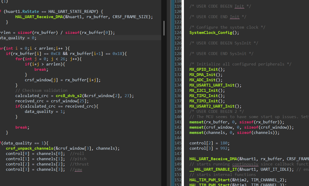Click MX_I2C1_Init(); call
Viewport: 309px width, 186px height.
click(x=207, y=91)
